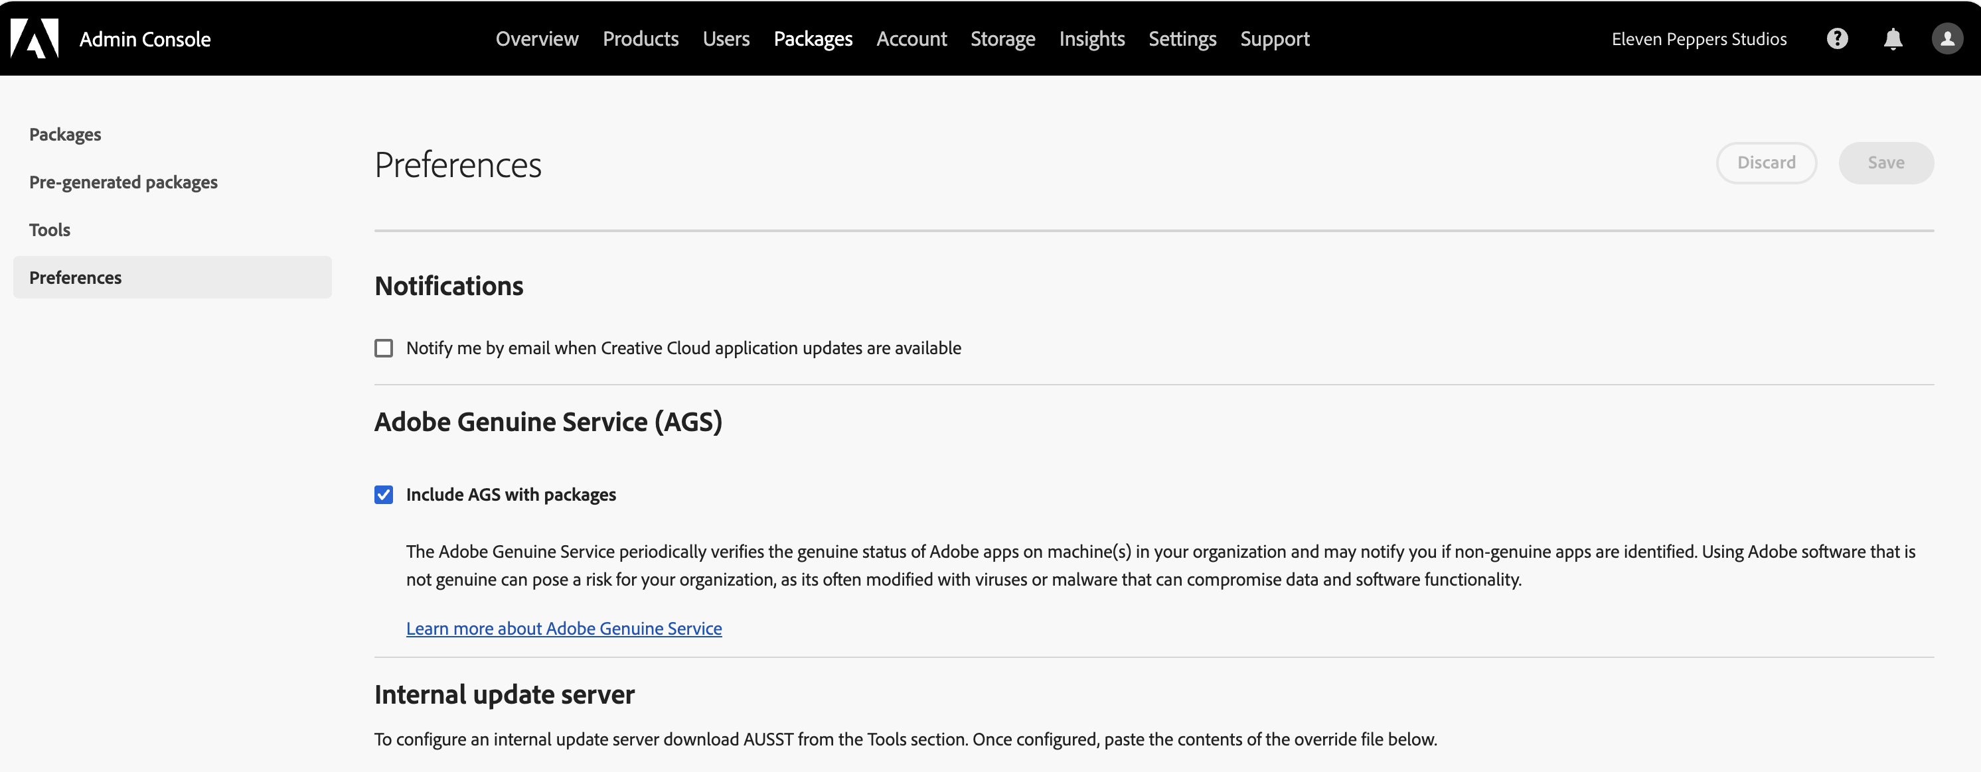Select Packages in the left sidebar
Image resolution: width=1981 pixels, height=772 pixels.
tap(64, 135)
